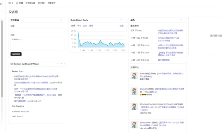Open the post link in 东方神起's comment
The width and height of the screenshot is (222, 133).
[162, 75]
